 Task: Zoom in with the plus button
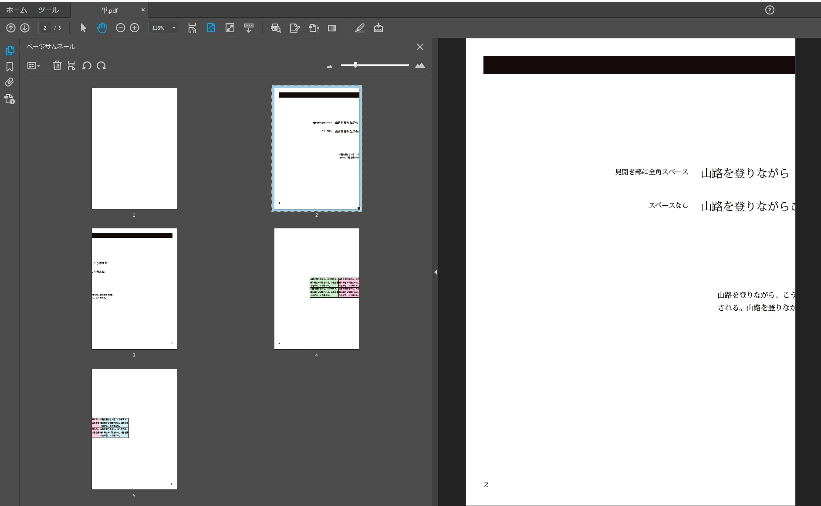(135, 28)
